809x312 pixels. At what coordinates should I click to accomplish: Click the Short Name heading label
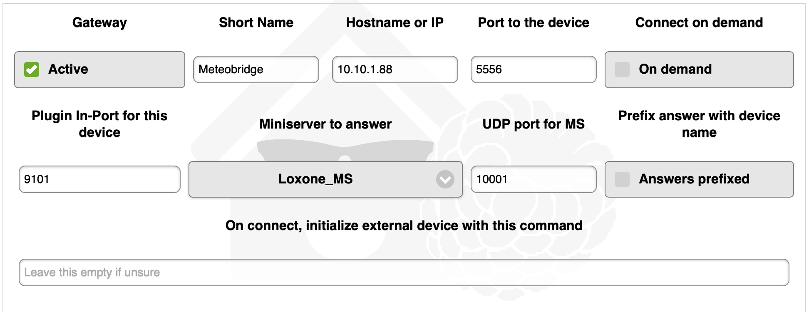(256, 22)
